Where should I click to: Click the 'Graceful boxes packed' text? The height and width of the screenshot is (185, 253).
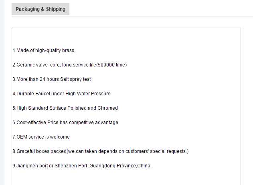tap(41, 151)
